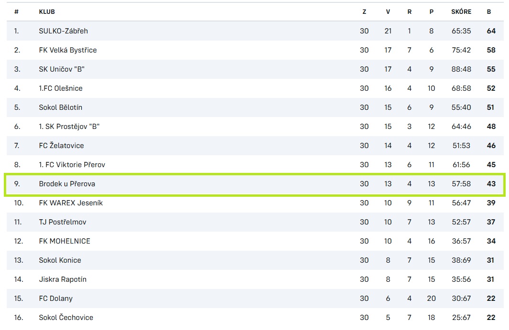Open FK WAREX Jeseník club link
Viewport: 509px width, 330px height.
tap(71, 203)
